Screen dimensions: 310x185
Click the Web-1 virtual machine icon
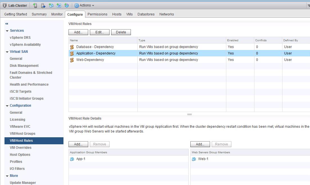(194, 159)
